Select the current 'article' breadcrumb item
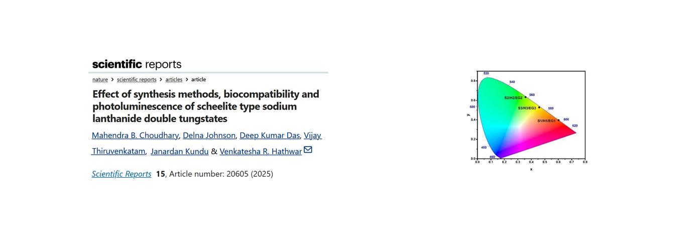693x241 pixels. pyautogui.click(x=198, y=79)
